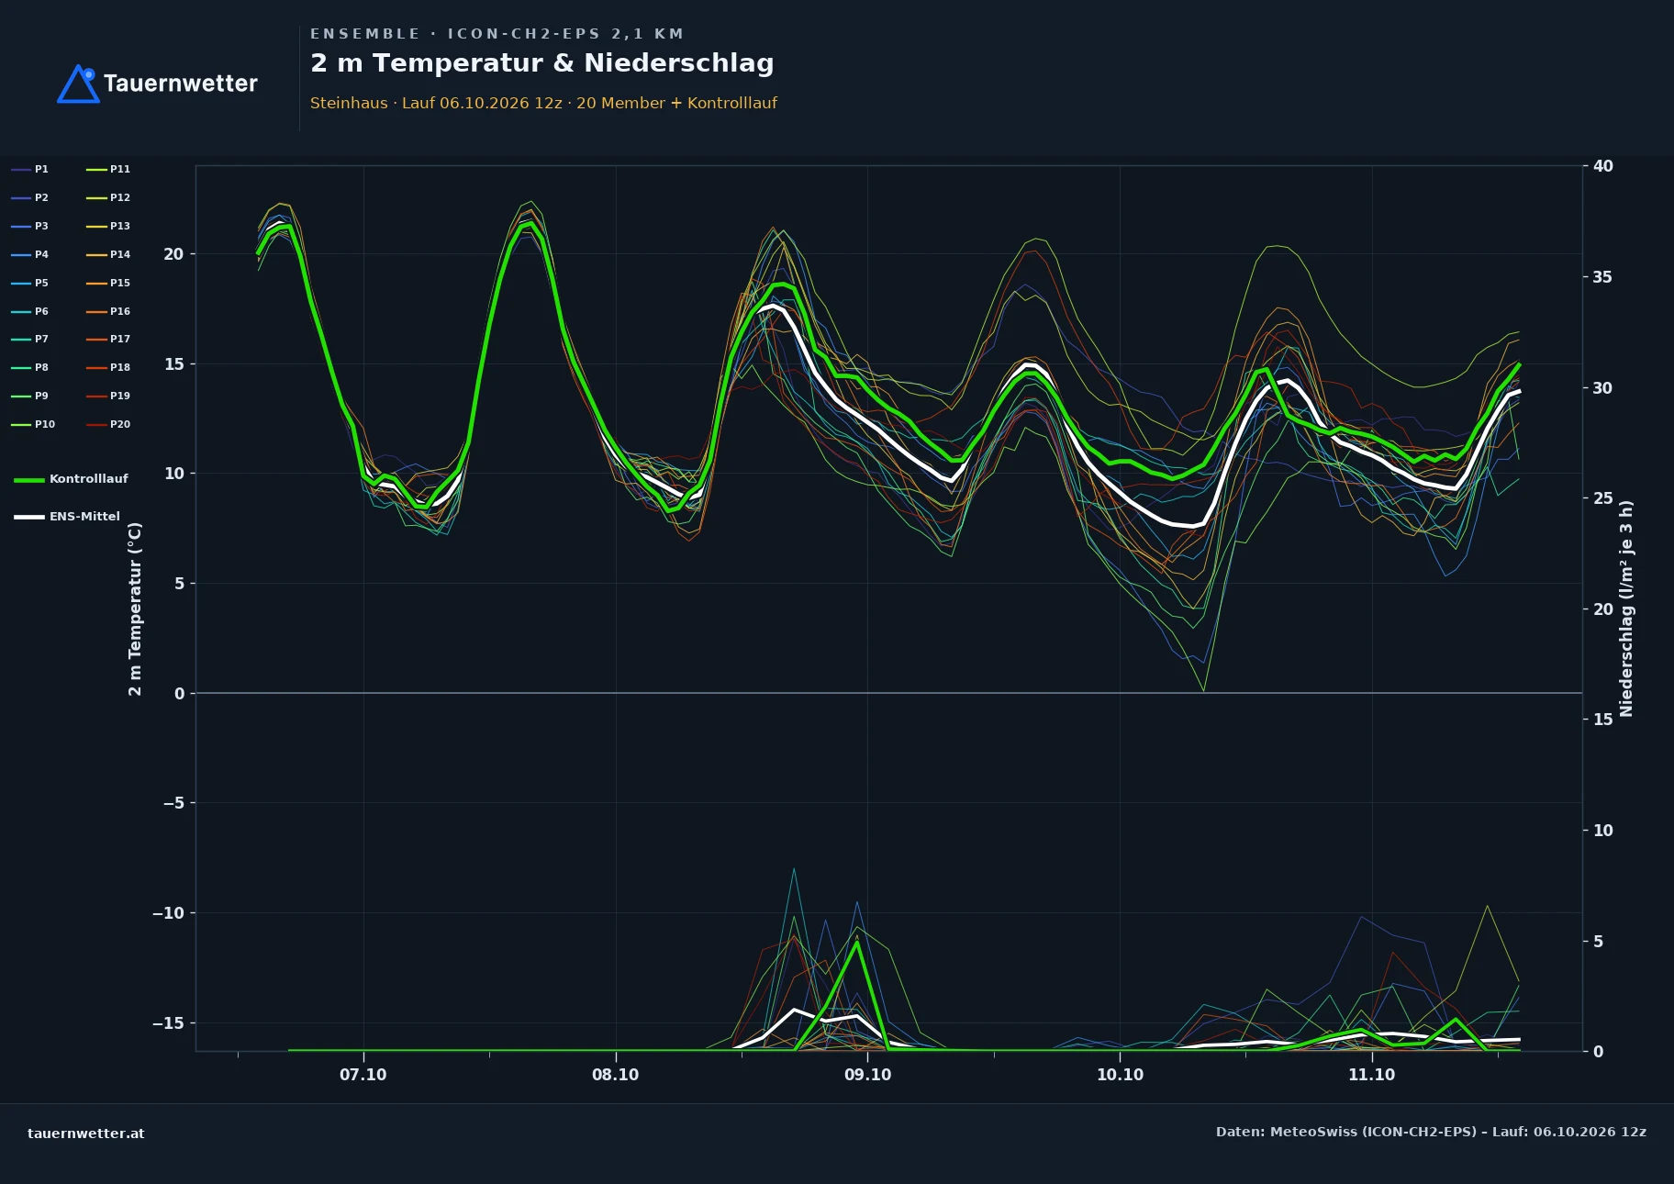
Task: Click the P5 legend entry
Action: pos(30,283)
